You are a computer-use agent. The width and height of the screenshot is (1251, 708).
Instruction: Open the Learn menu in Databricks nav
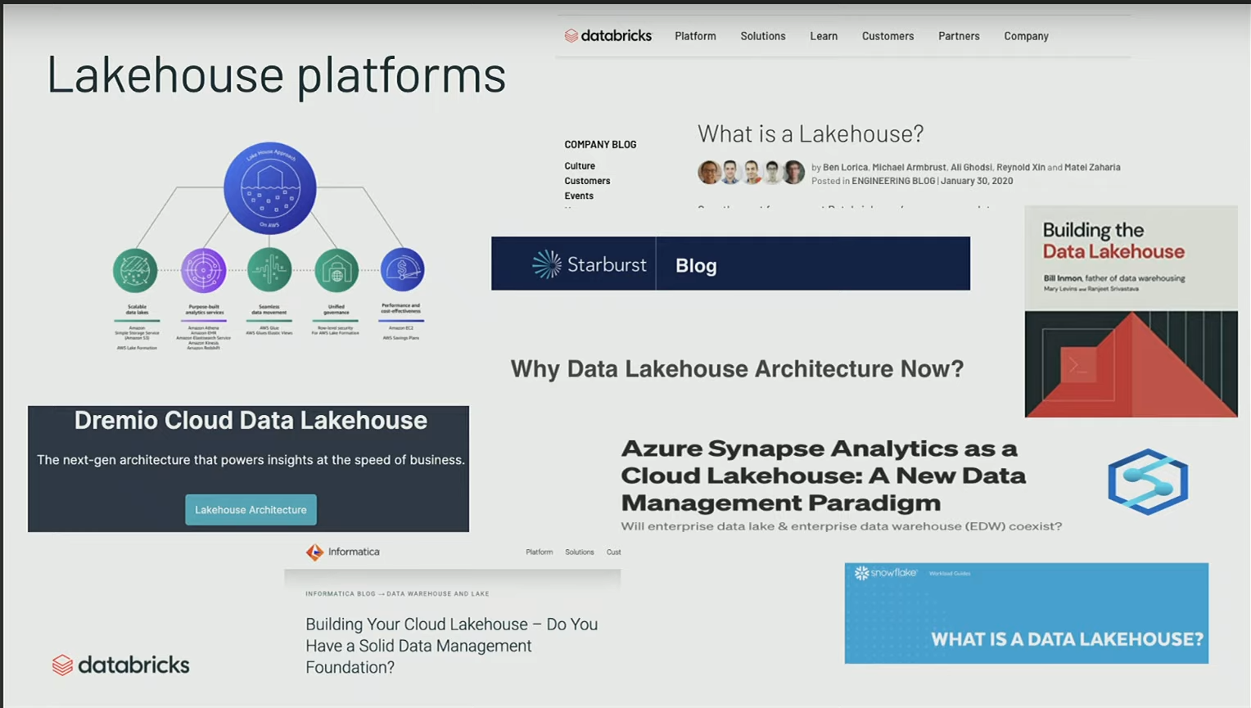[x=824, y=36]
